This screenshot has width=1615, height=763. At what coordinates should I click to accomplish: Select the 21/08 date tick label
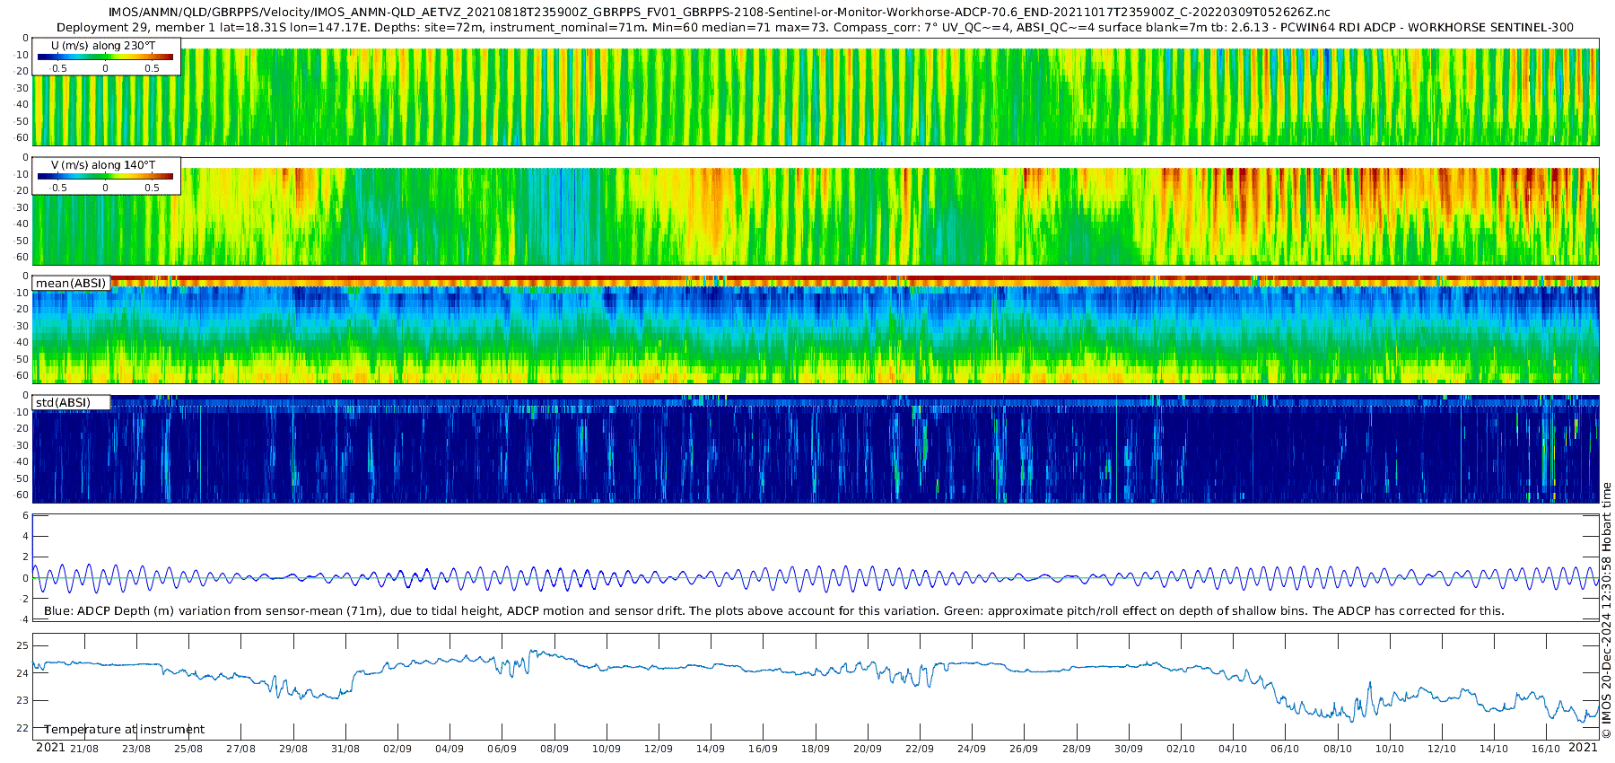(84, 749)
